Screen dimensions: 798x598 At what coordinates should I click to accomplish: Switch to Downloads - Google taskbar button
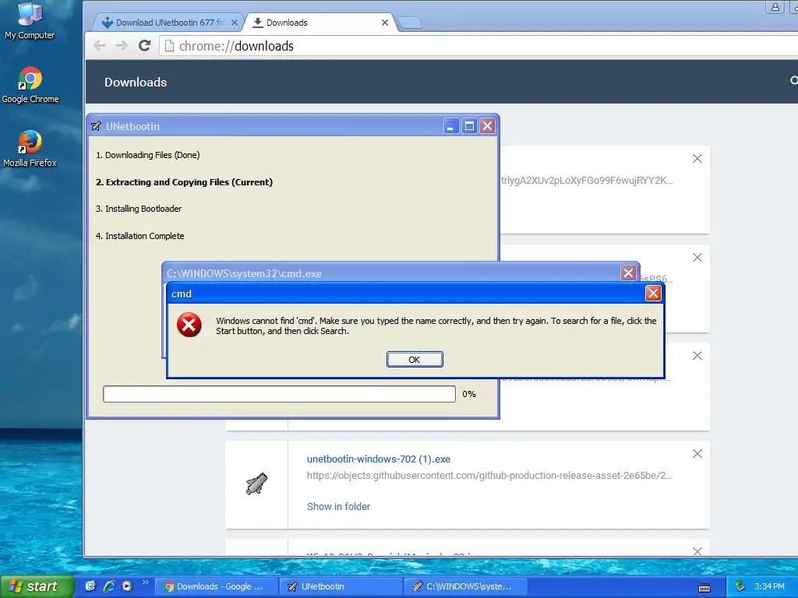[x=215, y=586]
